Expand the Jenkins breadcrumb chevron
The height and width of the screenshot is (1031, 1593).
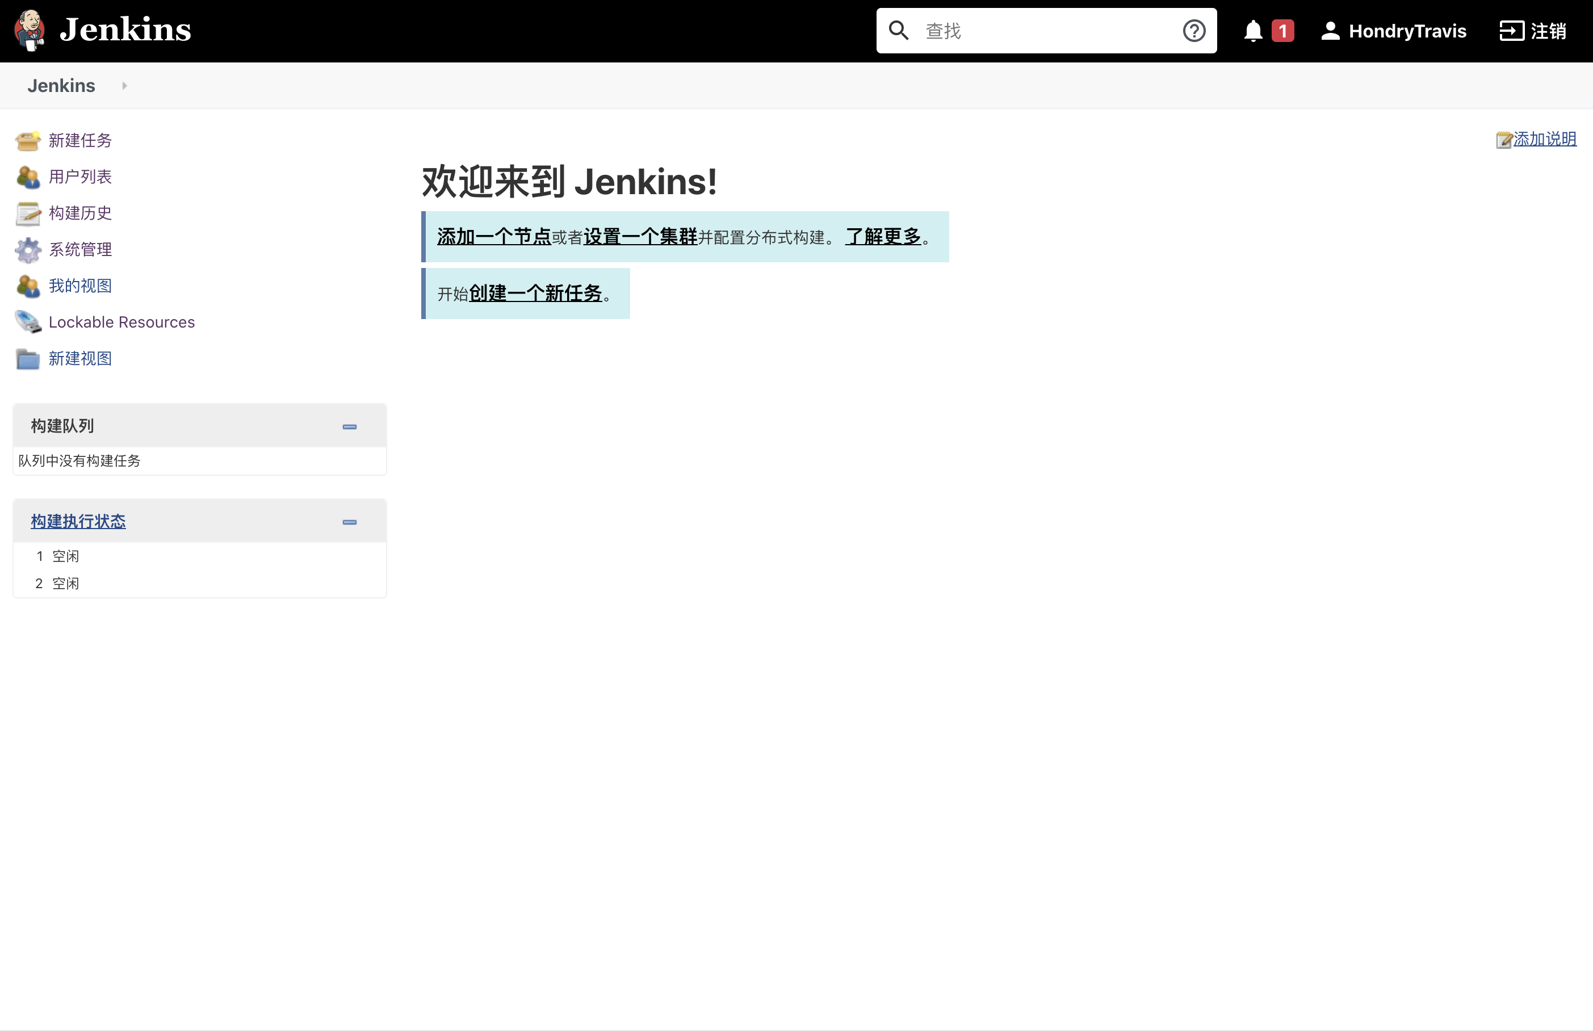(x=124, y=86)
